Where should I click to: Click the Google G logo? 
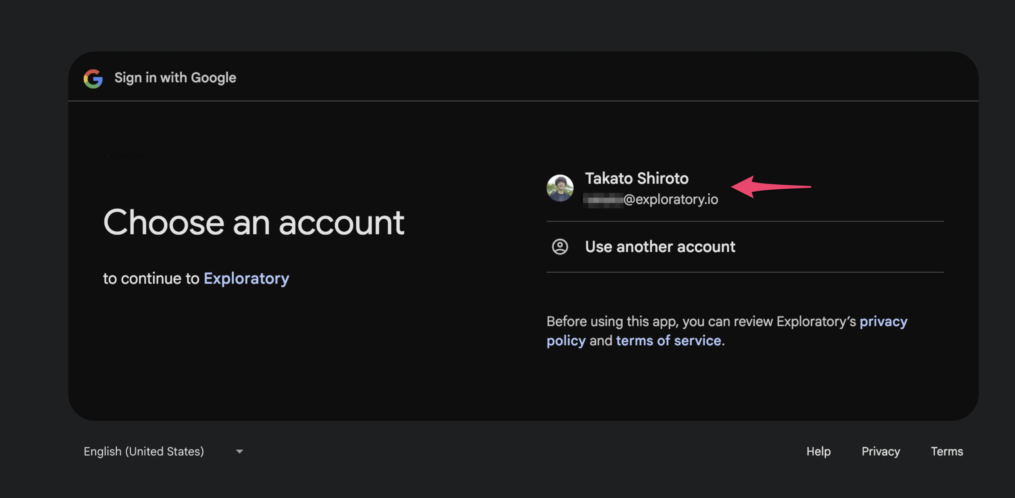pos(93,78)
